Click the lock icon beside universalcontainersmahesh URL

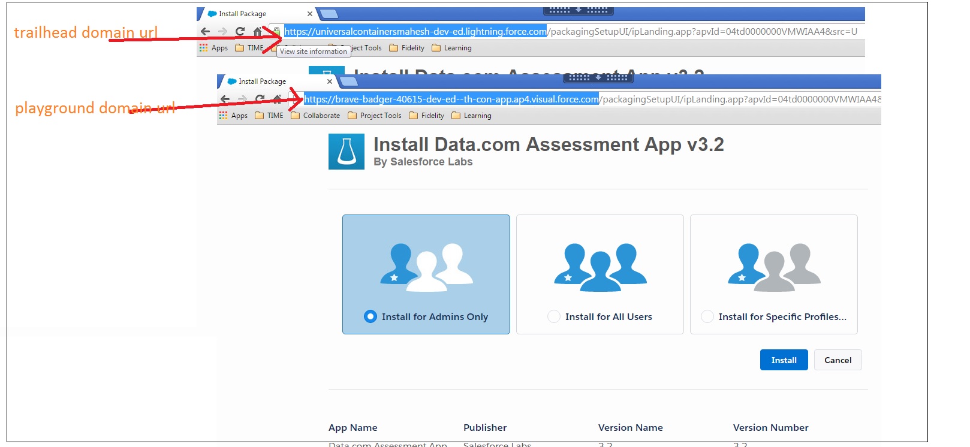276,31
